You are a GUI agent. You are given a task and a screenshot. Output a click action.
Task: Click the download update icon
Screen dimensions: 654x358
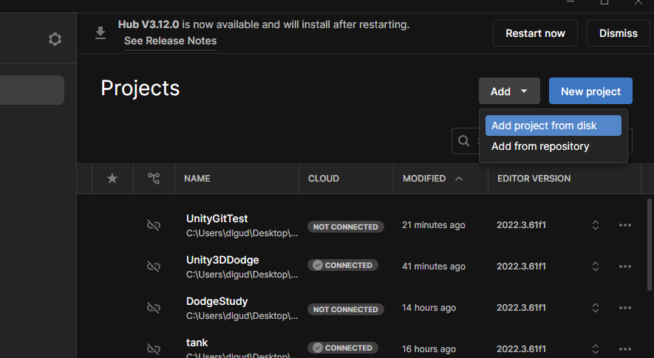[x=100, y=33]
